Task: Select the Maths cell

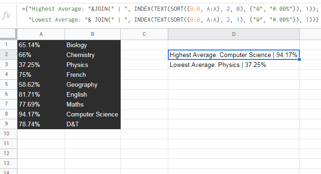Action: point(93,104)
